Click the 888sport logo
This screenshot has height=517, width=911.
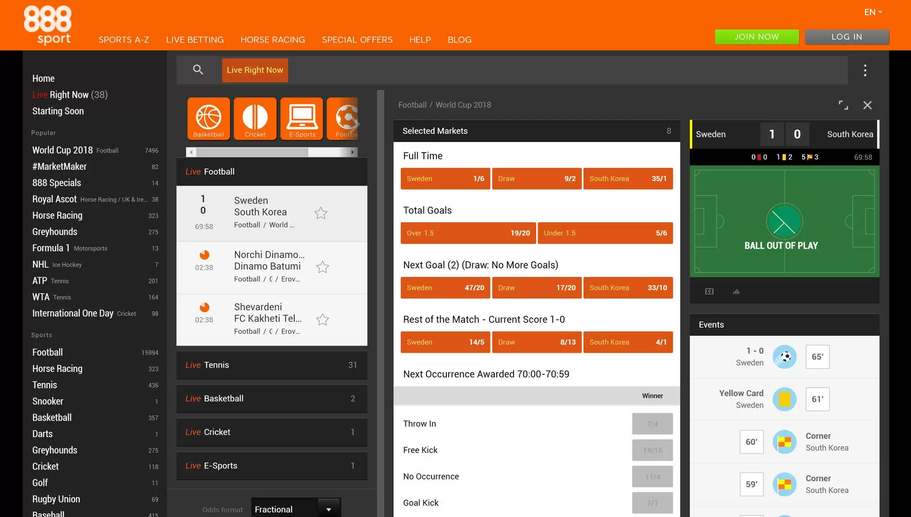pyautogui.click(x=47, y=25)
